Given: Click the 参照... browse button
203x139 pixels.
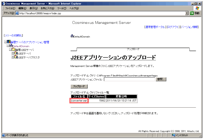Looking at the screenshot, I should point(161,79).
